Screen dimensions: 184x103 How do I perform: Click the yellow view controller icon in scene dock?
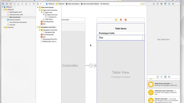[116, 20]
